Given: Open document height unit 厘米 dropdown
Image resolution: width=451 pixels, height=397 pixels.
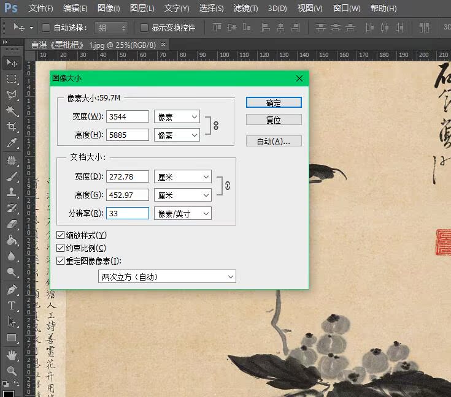Looking at the screenshot, I should (183, 195).
